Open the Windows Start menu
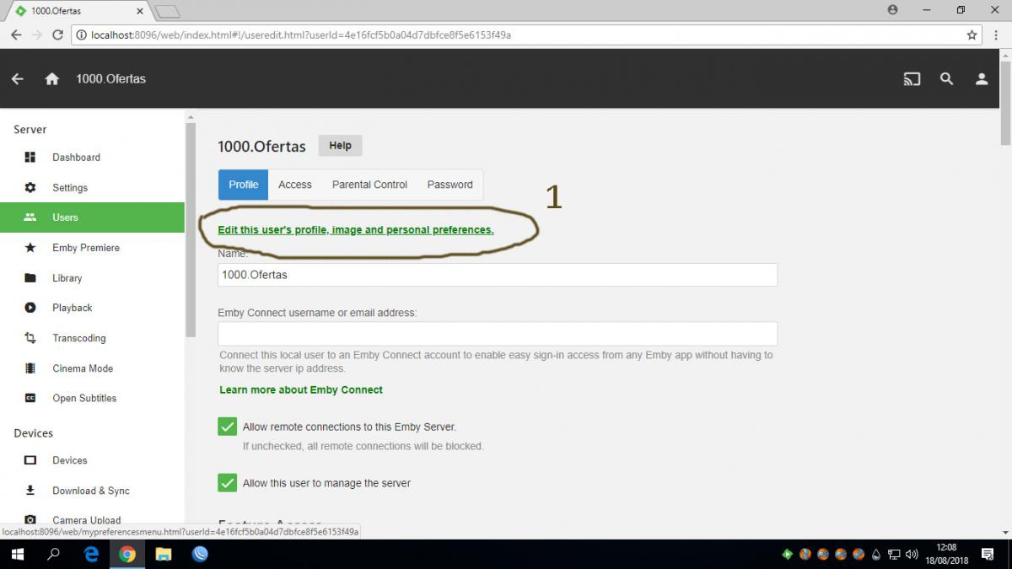 (17, 555)
